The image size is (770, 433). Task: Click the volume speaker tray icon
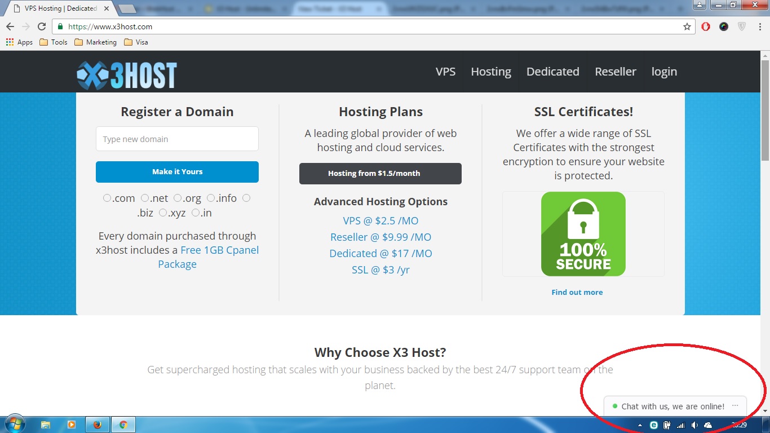pos(694,425)
